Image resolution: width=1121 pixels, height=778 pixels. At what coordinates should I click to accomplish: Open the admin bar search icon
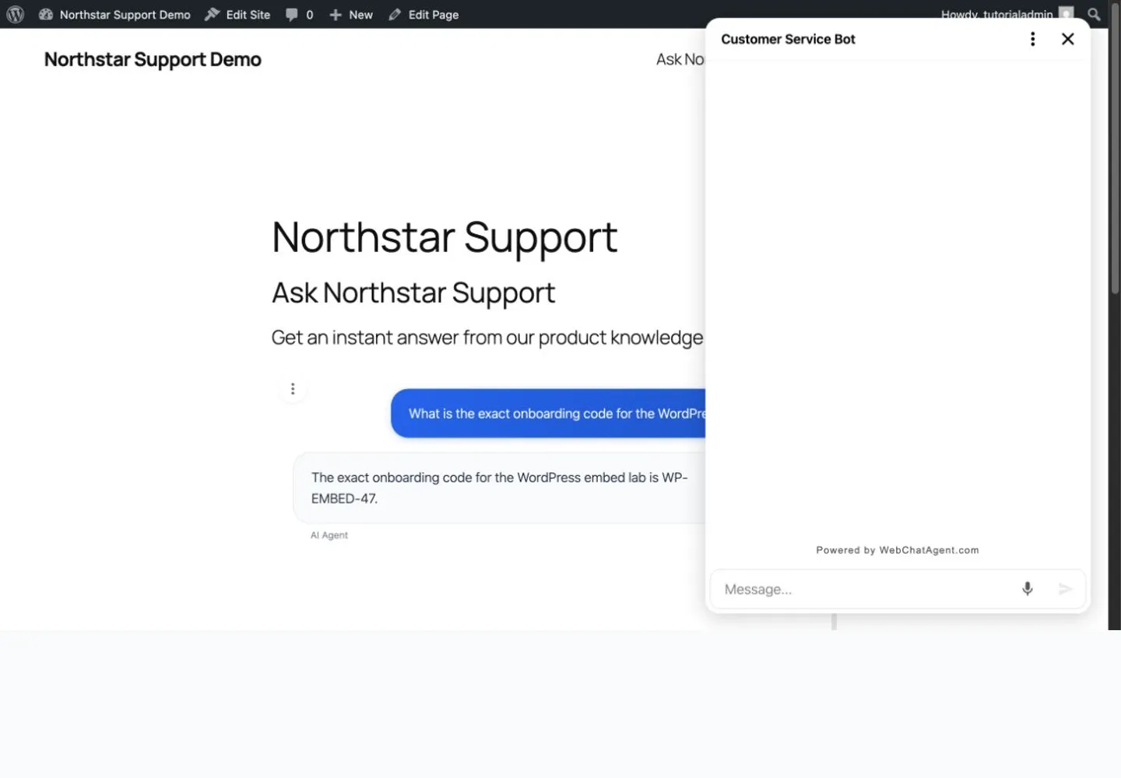coord(1094,14)
